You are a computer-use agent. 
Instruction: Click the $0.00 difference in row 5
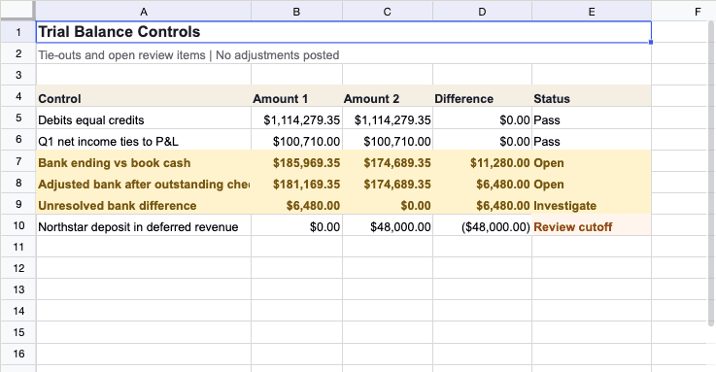(x=482, y=118)
